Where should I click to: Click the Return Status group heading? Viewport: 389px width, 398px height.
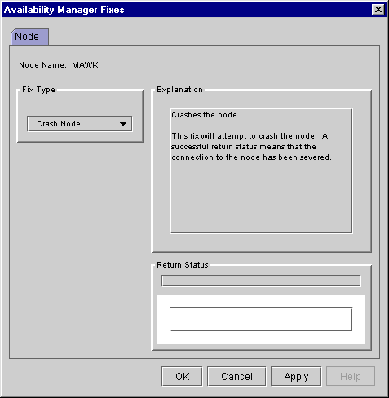(x=183, y=265)
